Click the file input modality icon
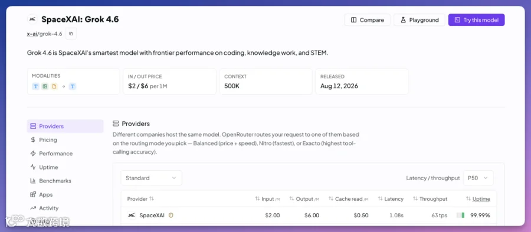This screenshot has height=232, width=531. pos(54,87)
